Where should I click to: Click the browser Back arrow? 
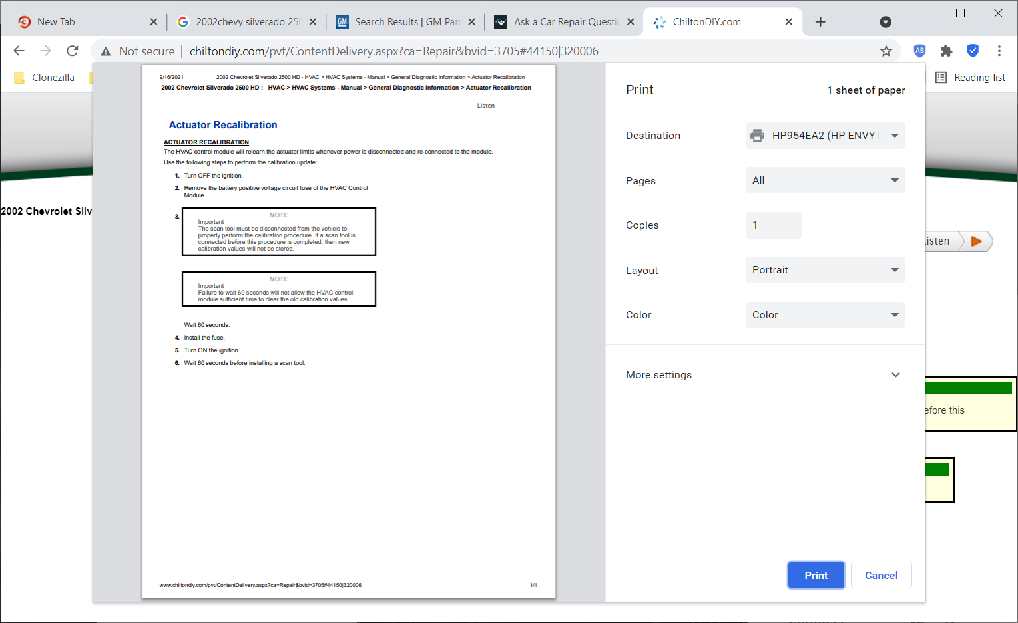pyautogui.click(x=19, y=51)
